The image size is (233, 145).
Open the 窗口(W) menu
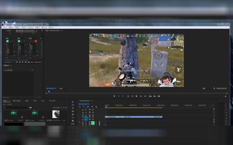(44, 28)
